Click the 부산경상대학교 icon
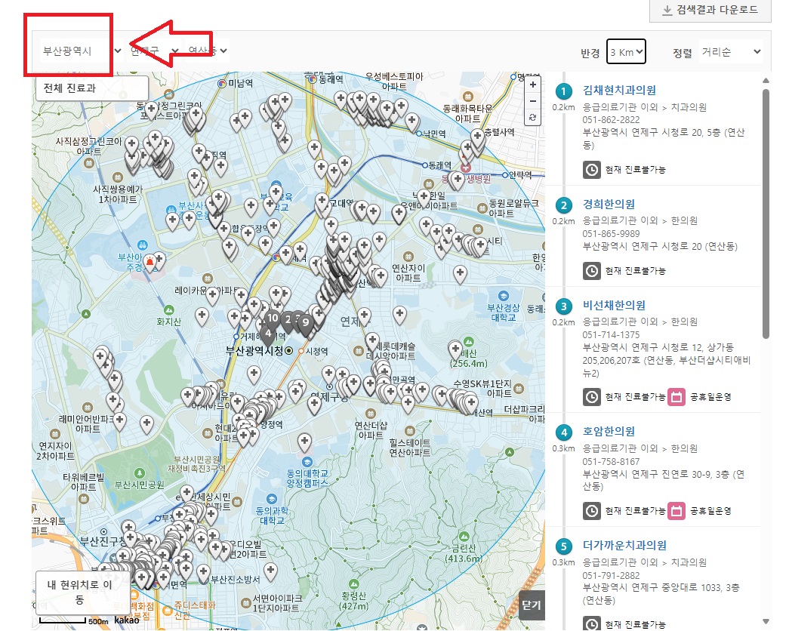The width and height of the screenshot is (789, 631). (x=503, y=296)
